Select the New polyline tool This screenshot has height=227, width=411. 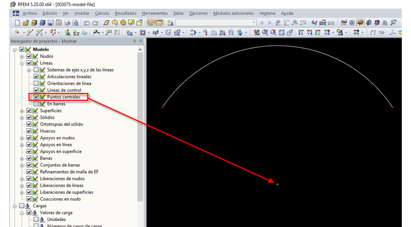coord(53,33)
